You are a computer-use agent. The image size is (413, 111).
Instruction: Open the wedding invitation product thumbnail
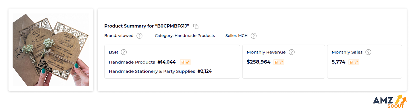51,50
